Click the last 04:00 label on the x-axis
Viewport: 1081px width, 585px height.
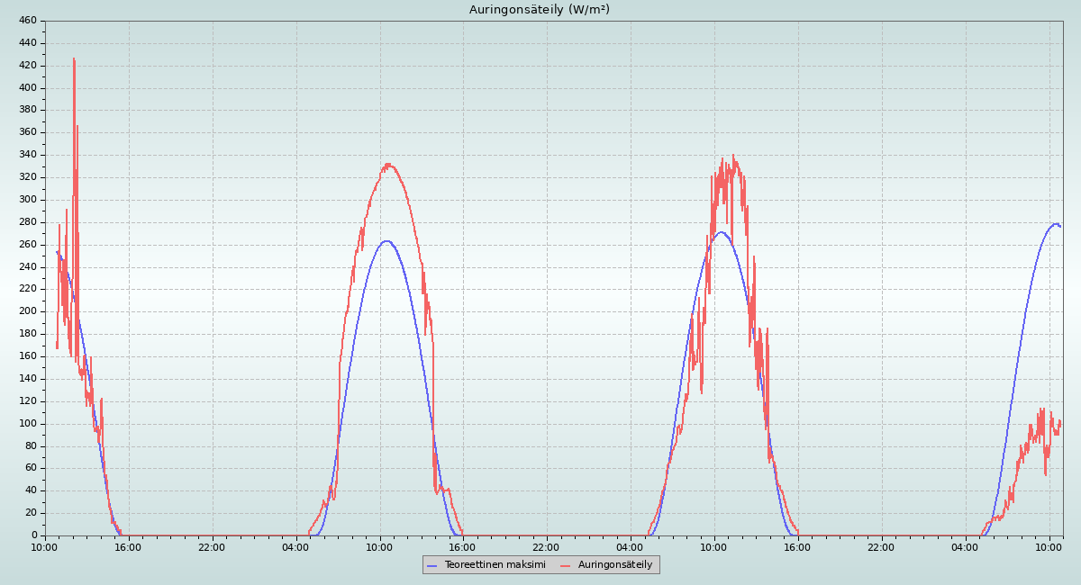[966, 546]
